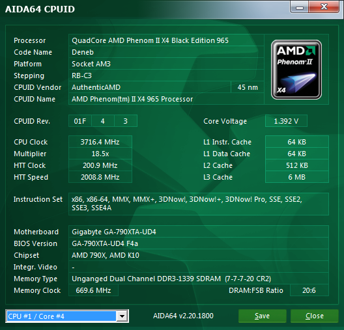Select the code name value Deneb

point(166,52)
